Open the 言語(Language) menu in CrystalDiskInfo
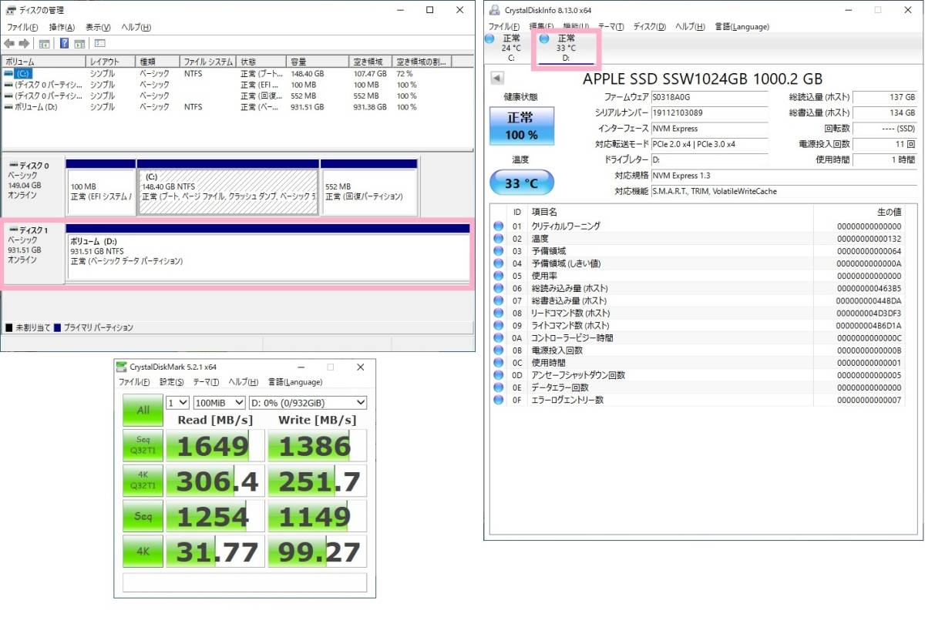Image resolution: width=925 pixels, height=627 pixels. [x=742, y=26]
